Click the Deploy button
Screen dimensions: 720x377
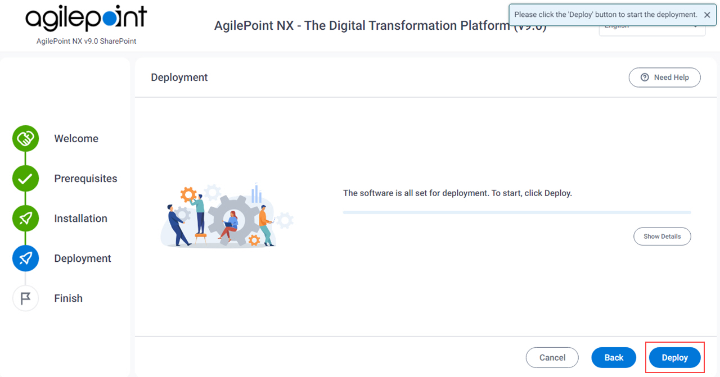click(x=675, y=357)
